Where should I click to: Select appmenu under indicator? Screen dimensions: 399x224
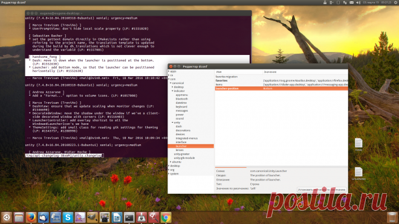pos(182,95)
